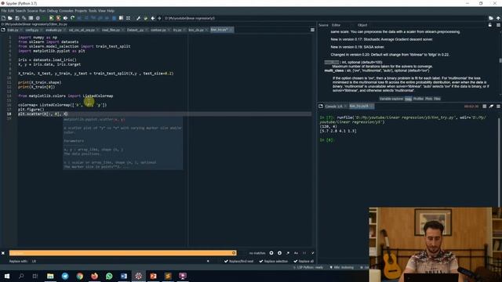The height and width of the screenshot is (282, 502).
Task: Click line 18 plt.scatter code
Action: point(43,114)
